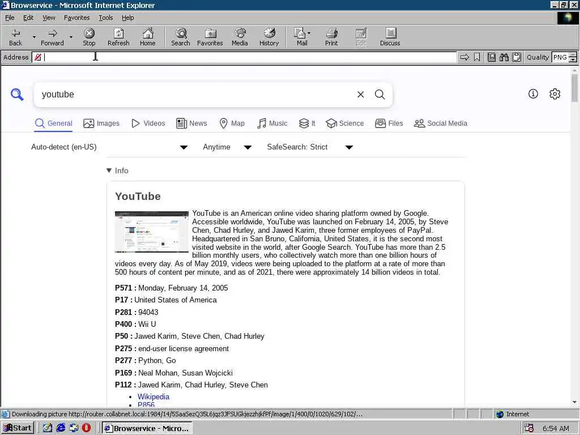This screenshot has height=435, width=580.
Task: Click the Forward toolbar button
Action: (52, 37)
